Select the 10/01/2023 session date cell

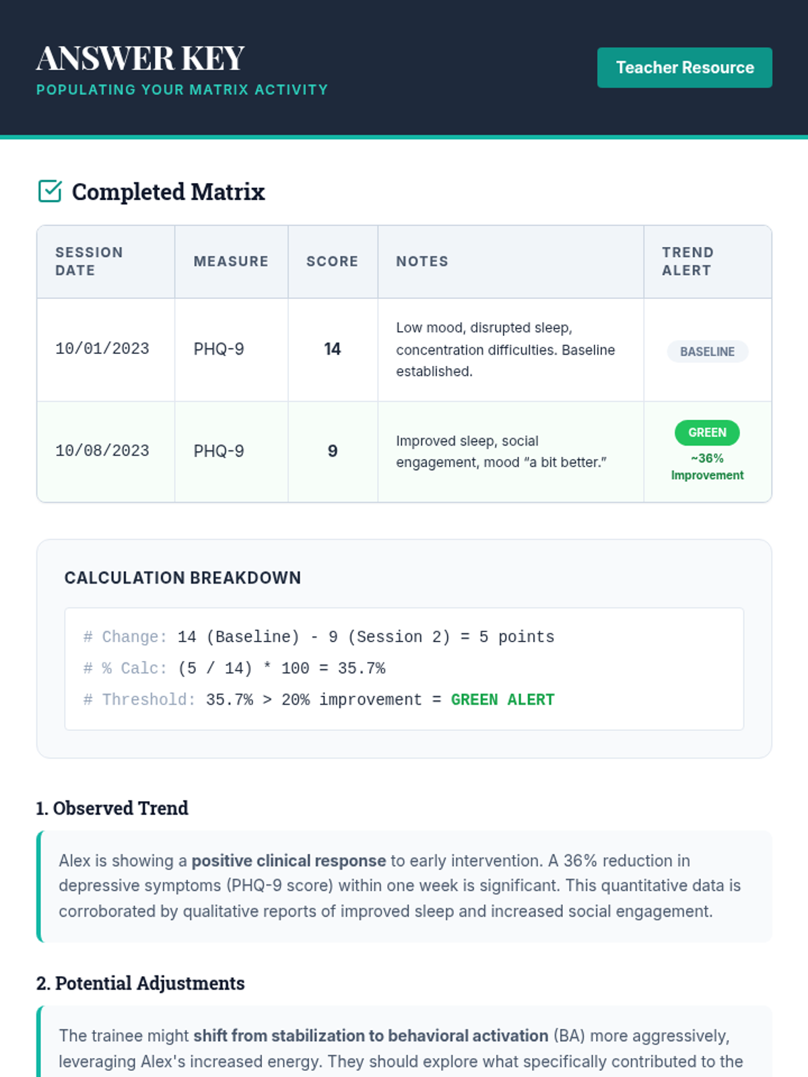pos(106,349)
